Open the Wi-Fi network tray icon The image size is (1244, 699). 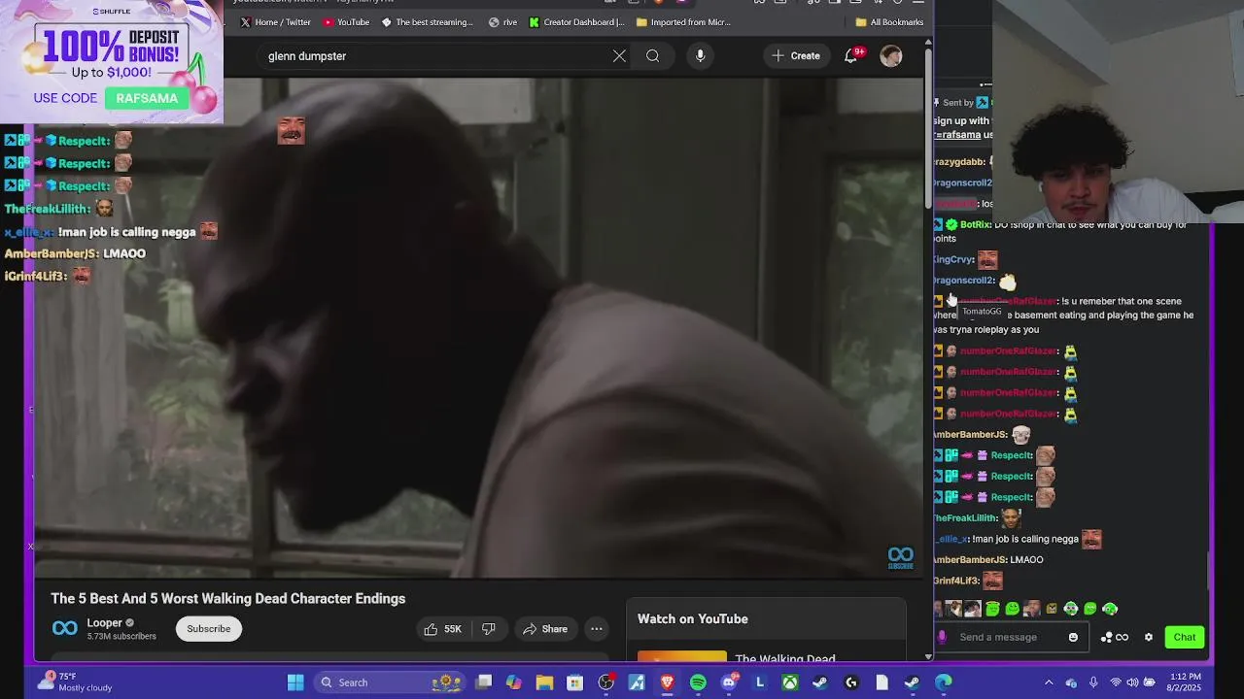[1116, 683]
